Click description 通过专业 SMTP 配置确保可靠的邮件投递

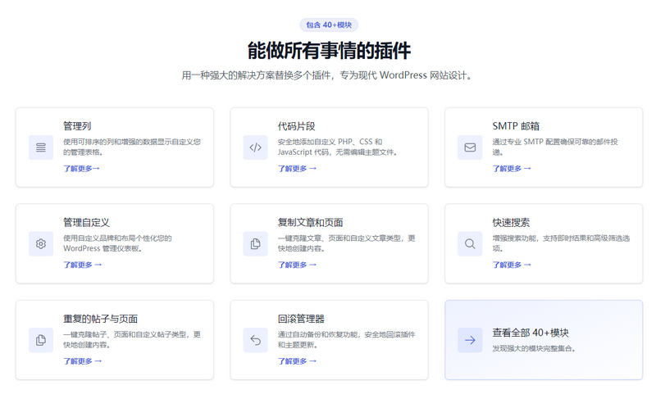coord(555,147)
